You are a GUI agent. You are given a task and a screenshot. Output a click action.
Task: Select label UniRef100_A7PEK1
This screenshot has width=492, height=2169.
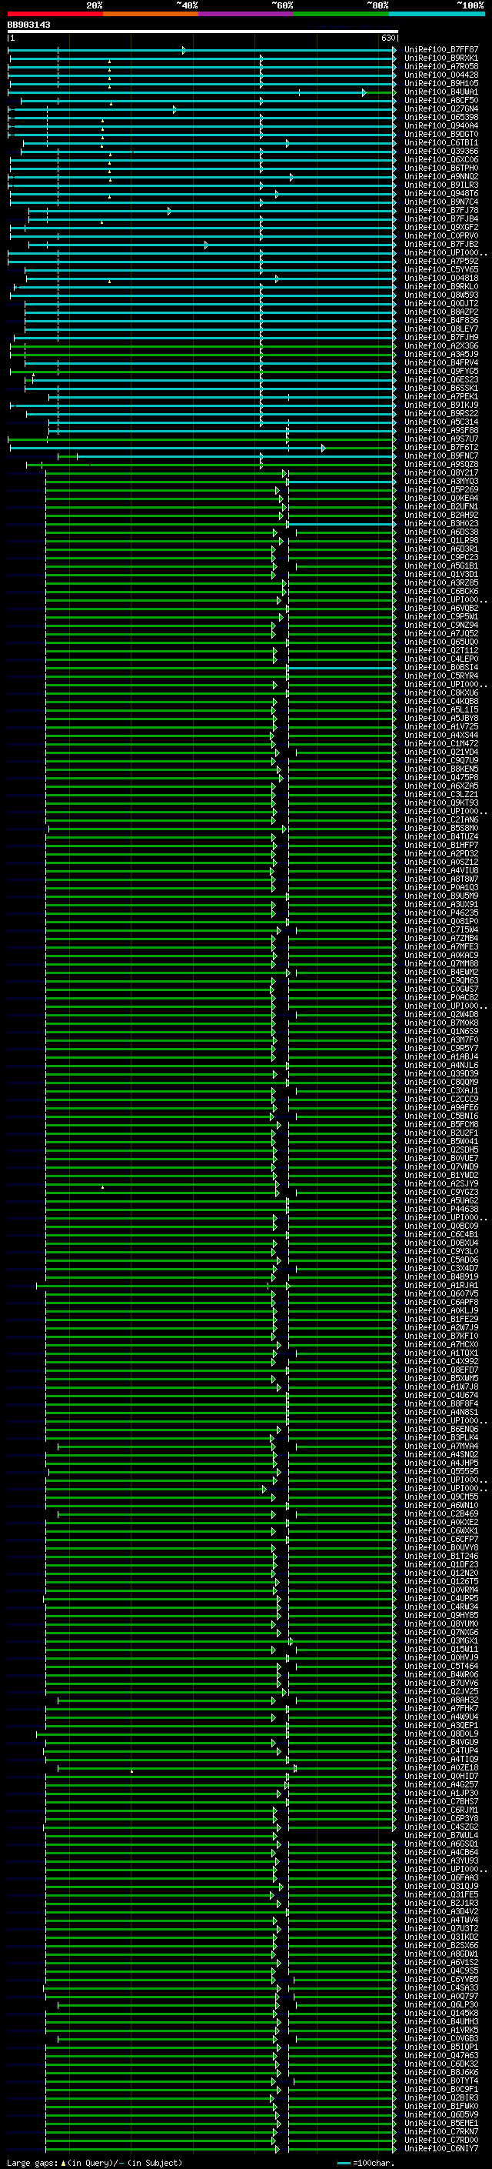tap(441, 396)
